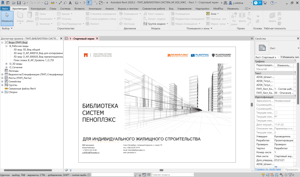This screenshot has height=177, width=300.
Task: Expand the Листы (ПНП_Листы) node
Action: (x=2, y=78)
